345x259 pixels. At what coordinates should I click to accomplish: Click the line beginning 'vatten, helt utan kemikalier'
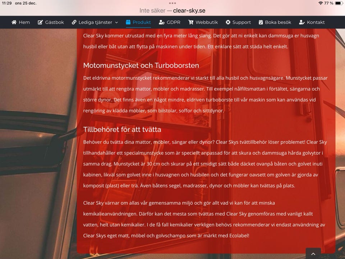coord(204,224)
